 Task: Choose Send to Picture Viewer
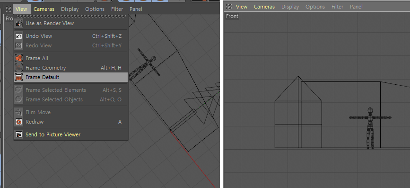point(71,134)
